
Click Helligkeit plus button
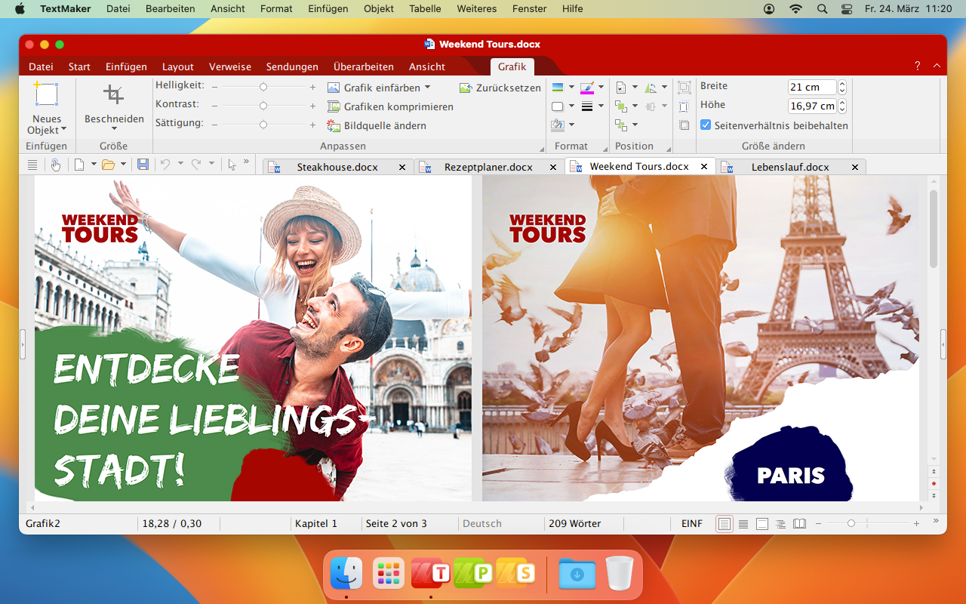point(312,87)
